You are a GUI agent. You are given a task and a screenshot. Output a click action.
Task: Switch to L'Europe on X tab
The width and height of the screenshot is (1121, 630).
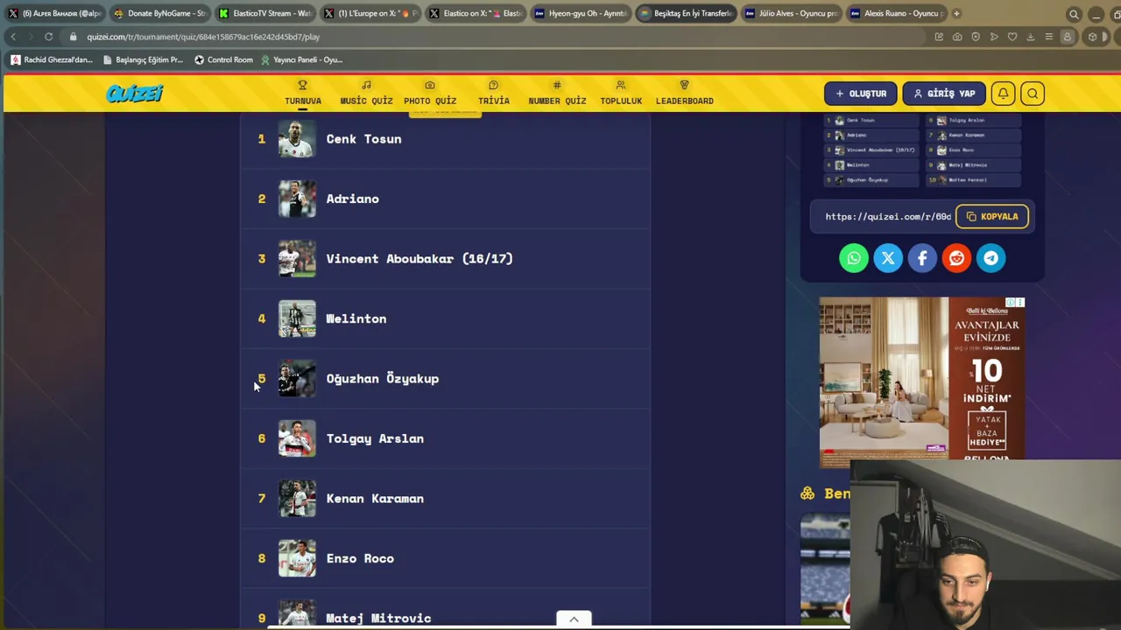coord(370,13)
